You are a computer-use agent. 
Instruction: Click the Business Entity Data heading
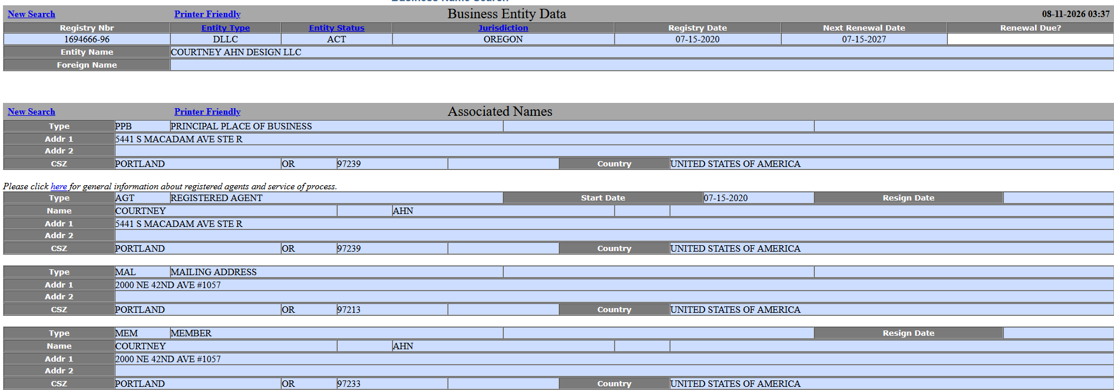point(507,14)
